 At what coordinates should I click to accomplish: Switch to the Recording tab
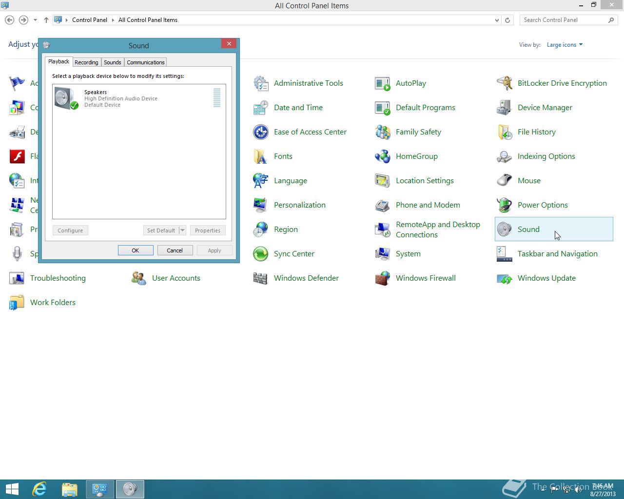(x=86, y=62)
